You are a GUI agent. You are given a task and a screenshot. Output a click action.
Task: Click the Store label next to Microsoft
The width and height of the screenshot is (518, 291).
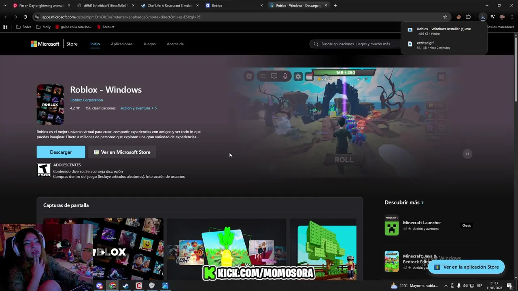click(72, 44)
